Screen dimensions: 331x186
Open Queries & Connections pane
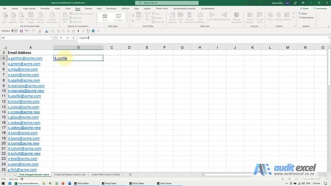coord(82,14)
